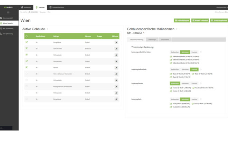228x145 pixels.
Task: Set Dach to Beibehalten
Action: coord(175,99)
